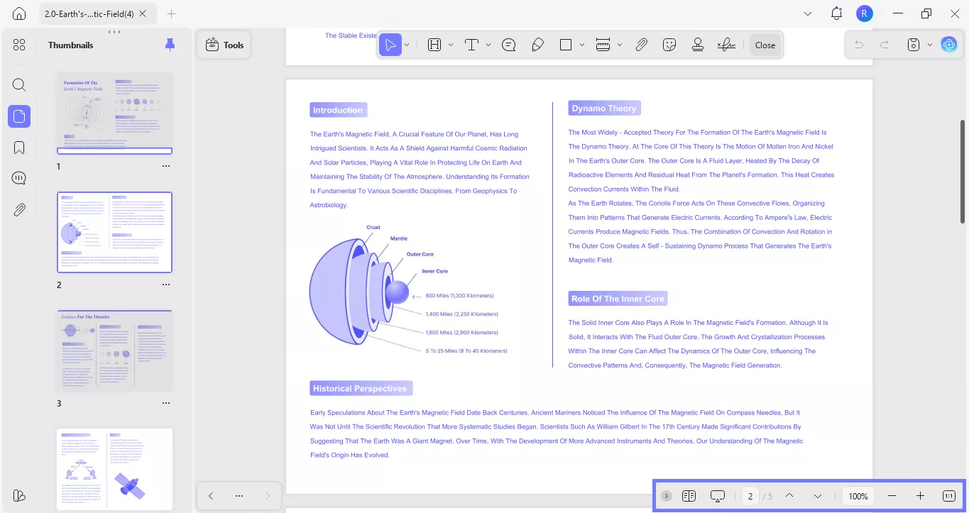Screen dimensions: 969x513
Task: Click the zoom in plus button
Action: click(x=920, y=496)
